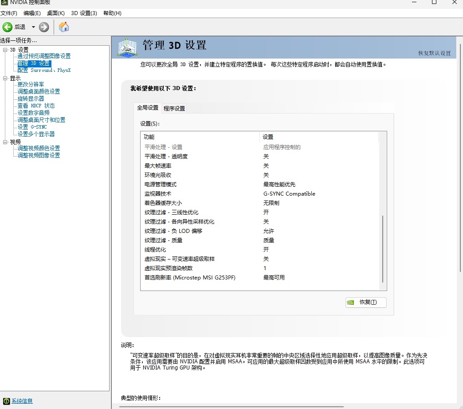Open the 帮助(H) menu
The width and height of the screenshot is (463, 409).
pos(112,13)
